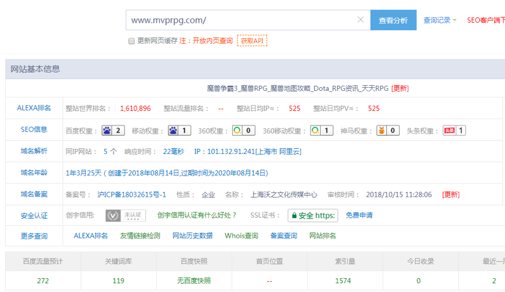
Task: Click the 未认证 创宇信用 badge
Action: click(126, 216)
